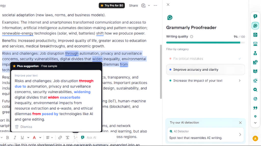Toggle underline formatting
Screen dimensions: 261x146
click(x=22, y=138)
